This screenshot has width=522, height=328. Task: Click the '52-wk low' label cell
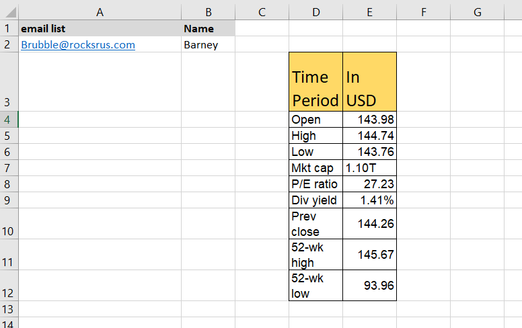tap(316, 286)
